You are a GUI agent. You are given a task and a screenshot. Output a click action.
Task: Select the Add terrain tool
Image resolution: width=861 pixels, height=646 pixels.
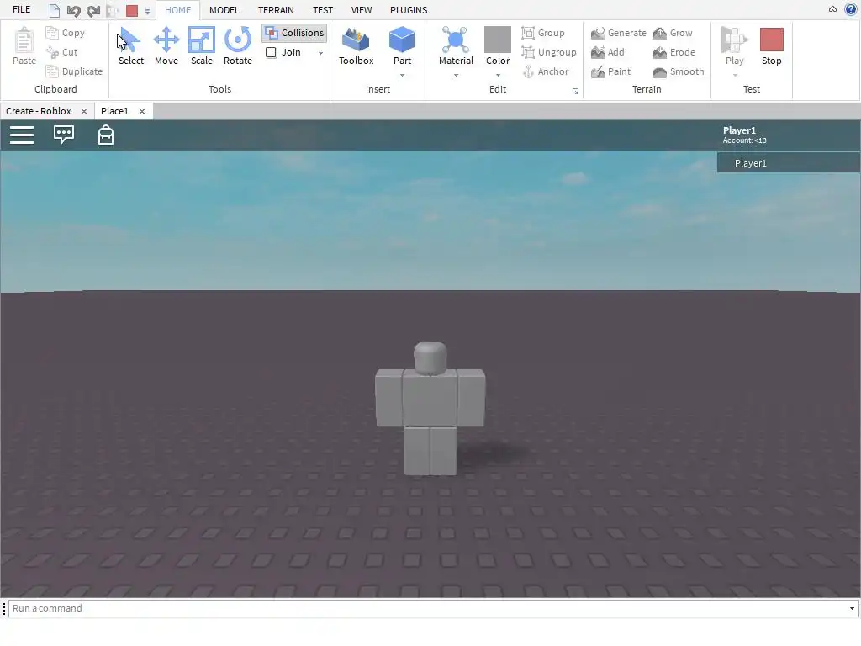pyautogui.click(x=608, y=52)
